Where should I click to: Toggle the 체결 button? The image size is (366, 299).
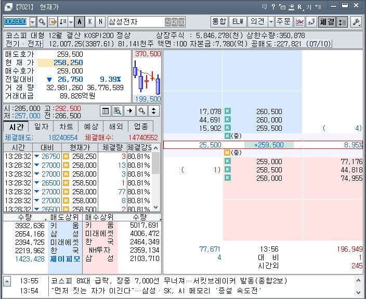click(x=327, y=22)
